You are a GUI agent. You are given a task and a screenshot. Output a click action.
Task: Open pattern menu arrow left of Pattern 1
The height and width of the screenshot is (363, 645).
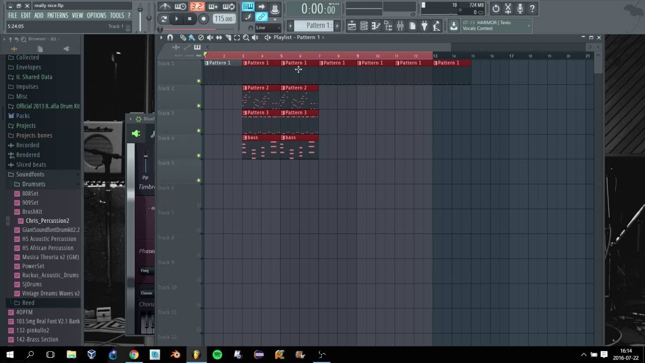[290, 26]
